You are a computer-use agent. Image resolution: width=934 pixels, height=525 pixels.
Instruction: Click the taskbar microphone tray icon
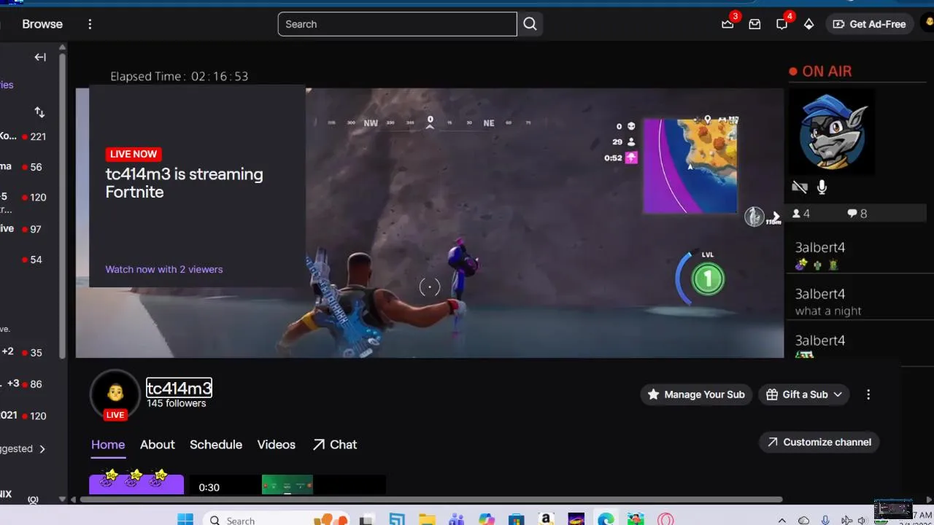825,521
